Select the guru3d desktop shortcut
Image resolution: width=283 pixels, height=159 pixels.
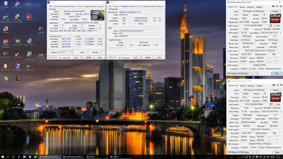point(17,55)
